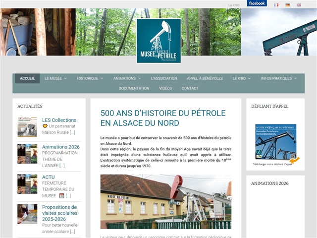Click the Le K'RO top bar link
This screenshot has width=317, height=238.
[x=234, y=5]
